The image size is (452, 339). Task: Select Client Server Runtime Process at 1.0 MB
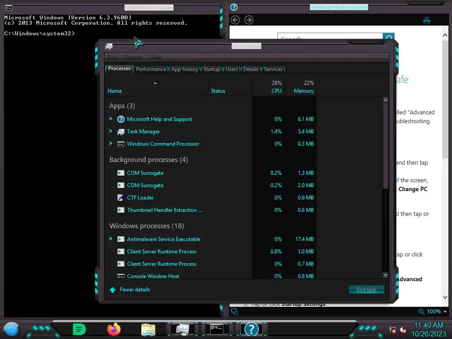(x=211, y=252)
